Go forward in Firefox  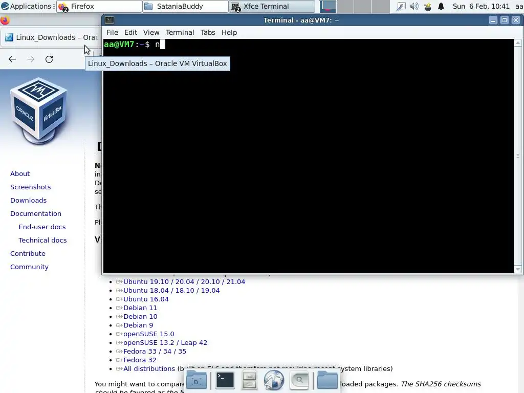[x=31, y=59]
